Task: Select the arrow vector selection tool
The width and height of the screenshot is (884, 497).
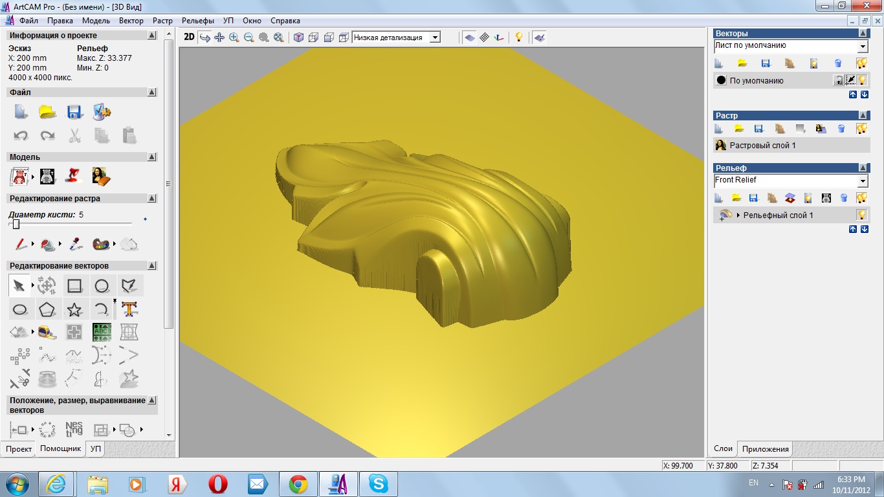Action: tap(19, 285)
